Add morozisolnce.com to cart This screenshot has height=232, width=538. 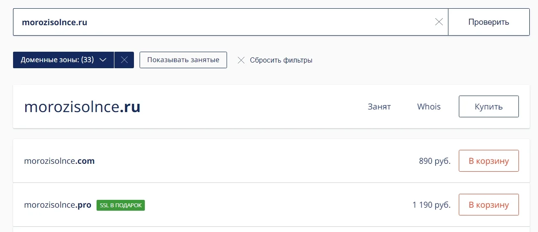(x=488, y=161)
